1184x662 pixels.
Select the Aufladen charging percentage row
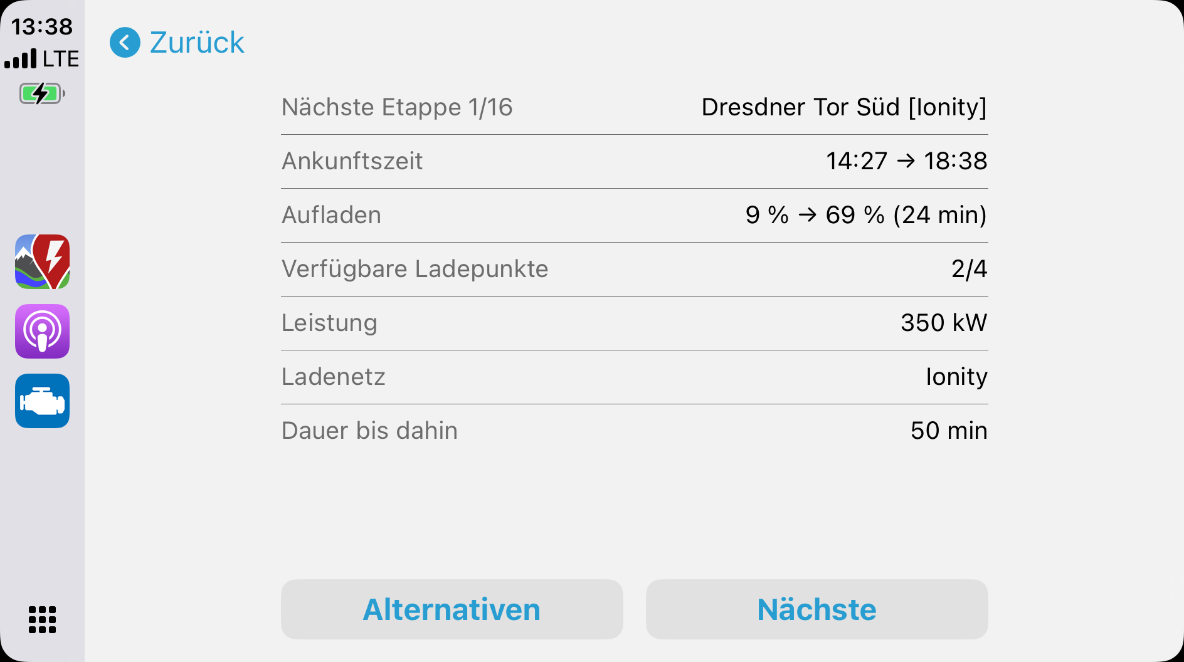(634, 215)
